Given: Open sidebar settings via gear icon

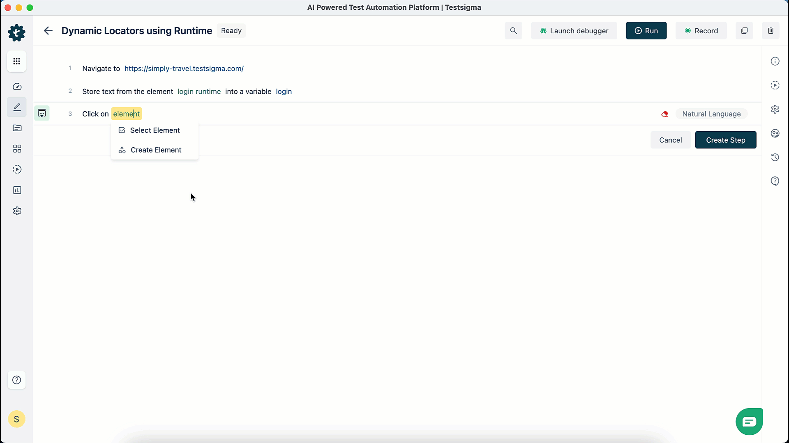Looking at the screenshot, I should (x=17, y=210).
